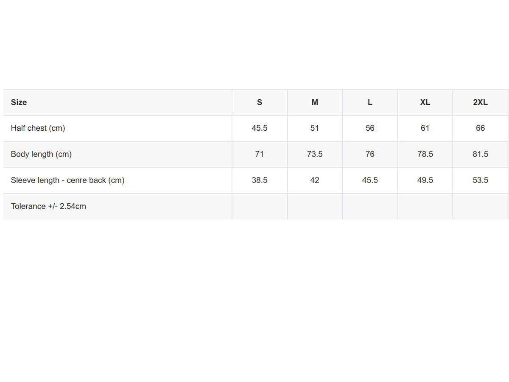Select the S size header
This screenshot has height=382, width=509.
pyautogui.click(x=260, y=102)
